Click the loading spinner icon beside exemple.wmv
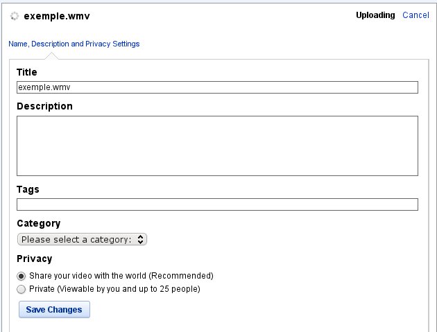The height and width of the screenshot is (332, 437). click(x=15, y=16)
